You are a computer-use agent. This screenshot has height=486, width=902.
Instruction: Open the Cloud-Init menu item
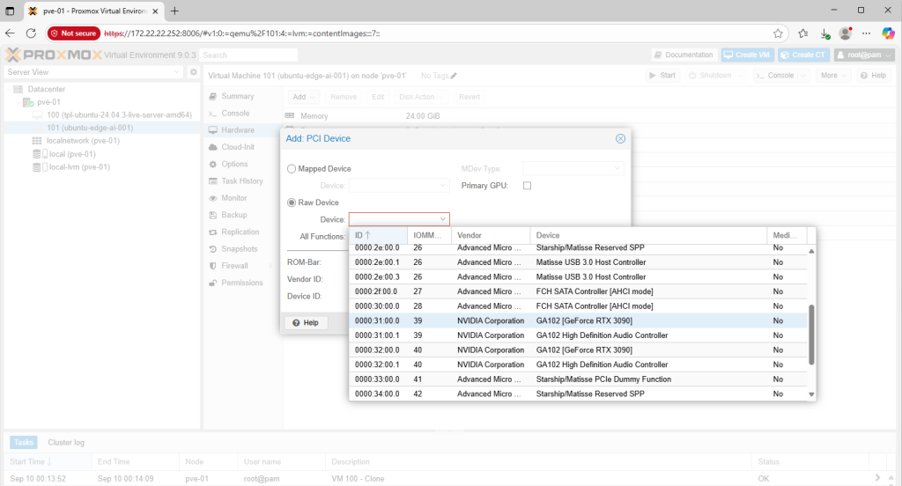click(238, 147)
